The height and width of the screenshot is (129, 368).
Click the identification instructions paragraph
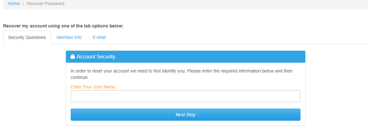(181, 74)
